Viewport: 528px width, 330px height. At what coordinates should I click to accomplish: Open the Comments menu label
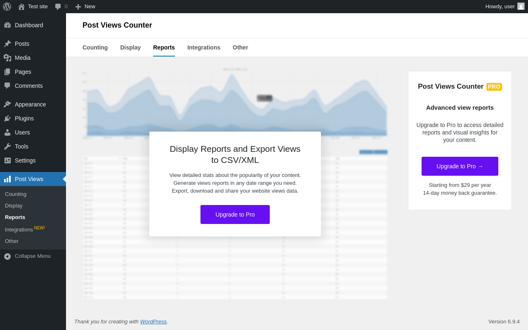tap(29, 86)
